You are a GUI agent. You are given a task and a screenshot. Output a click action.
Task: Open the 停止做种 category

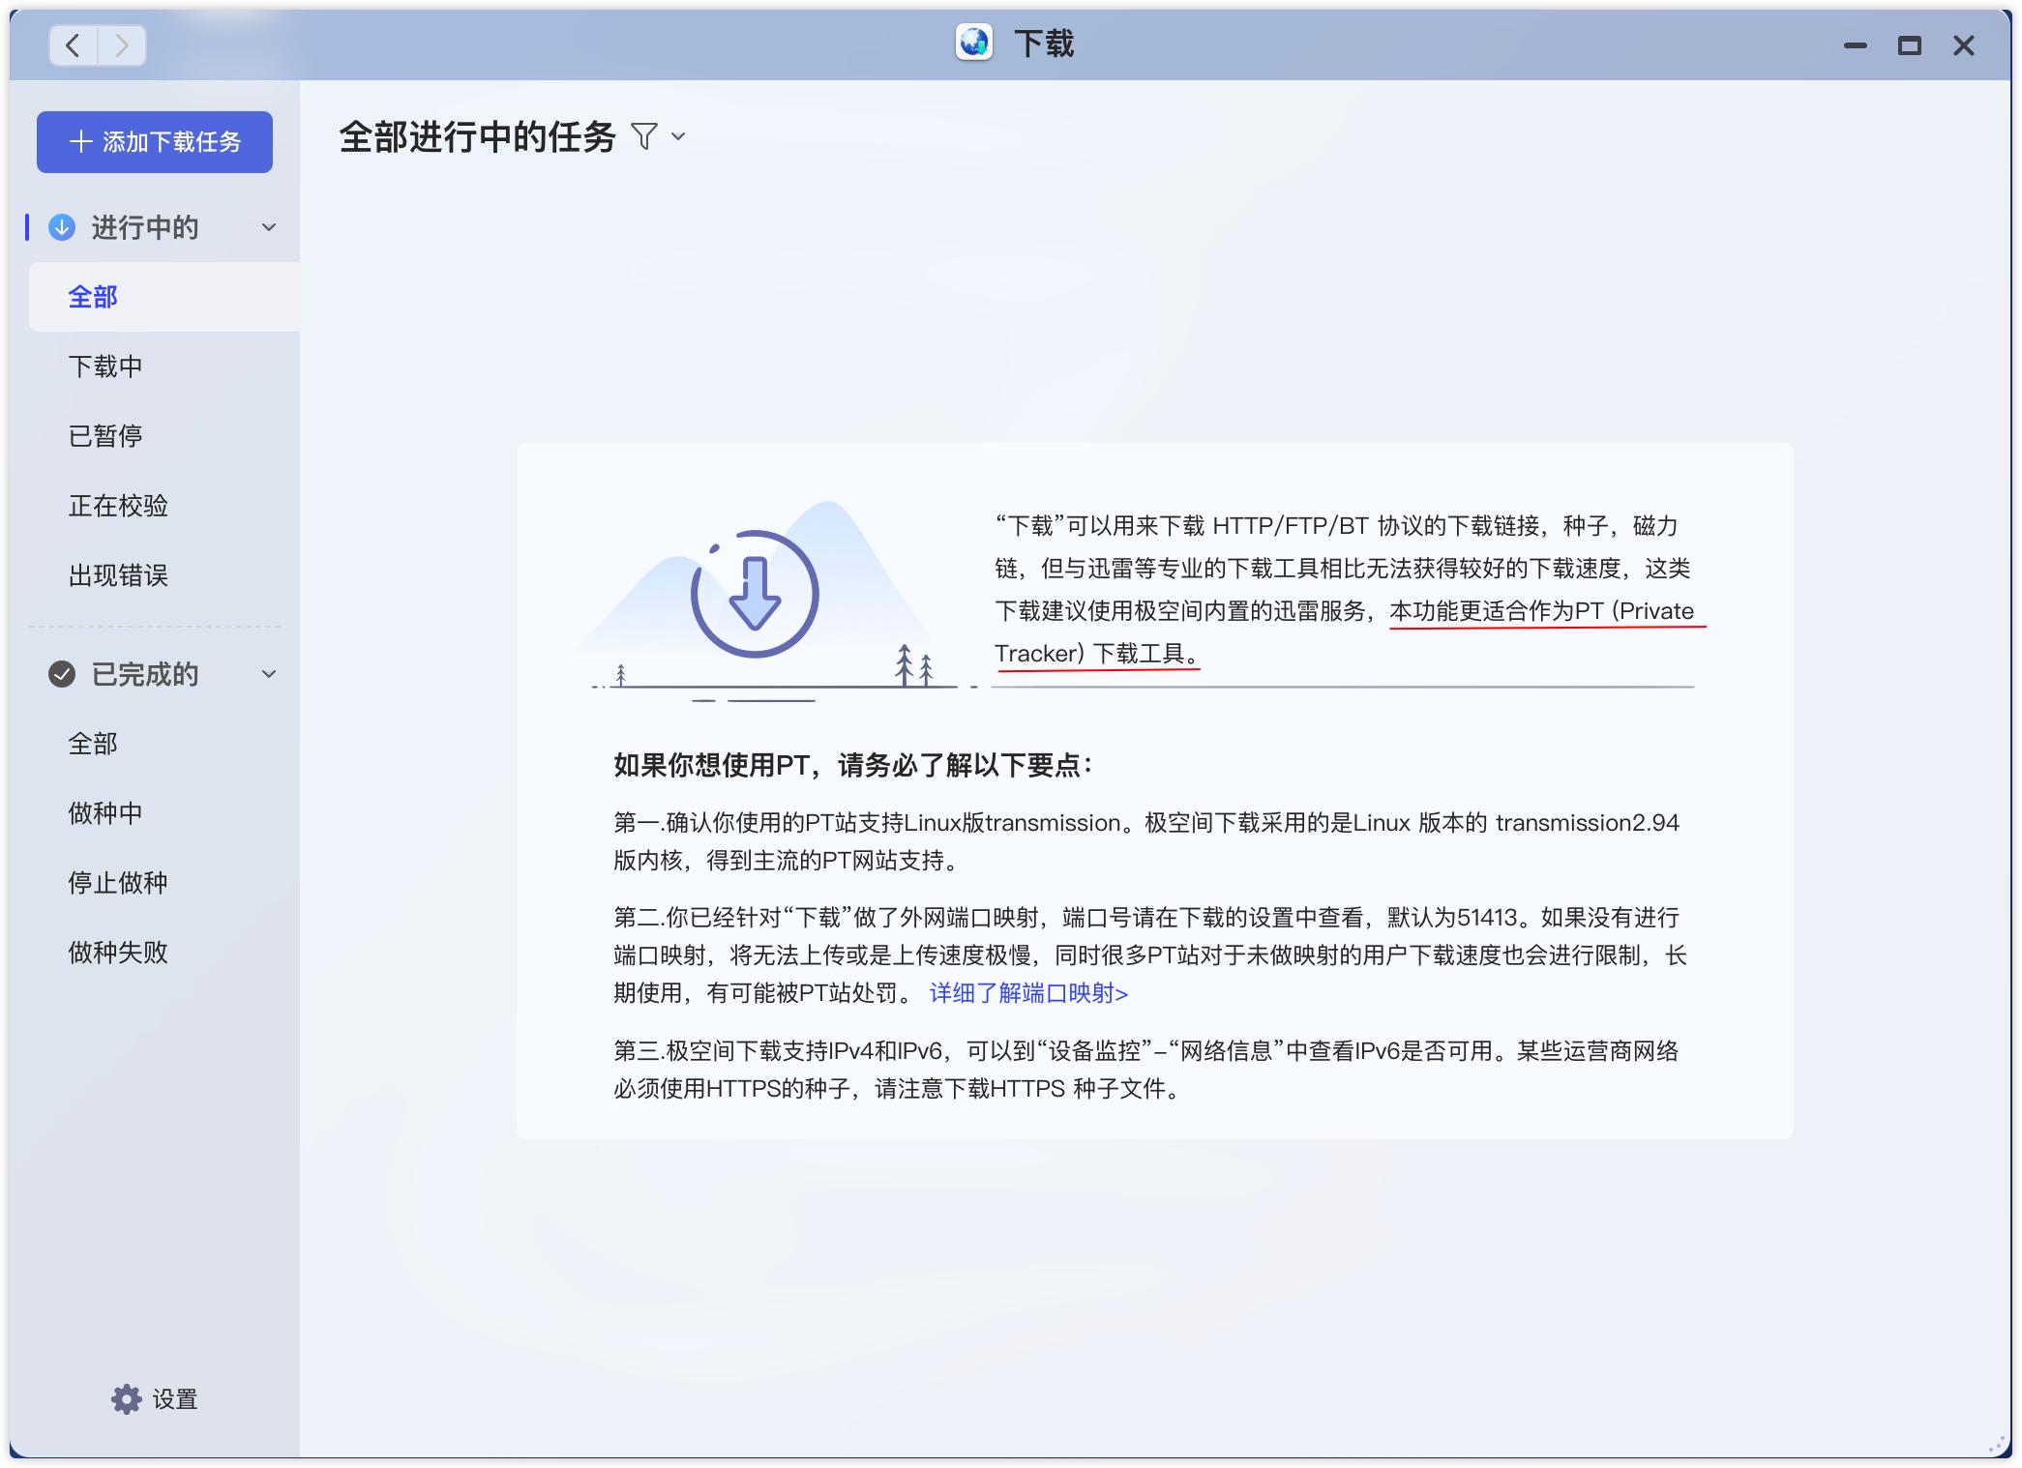pos(118,883)
